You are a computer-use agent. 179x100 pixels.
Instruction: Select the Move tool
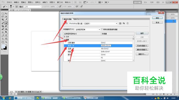6,14
